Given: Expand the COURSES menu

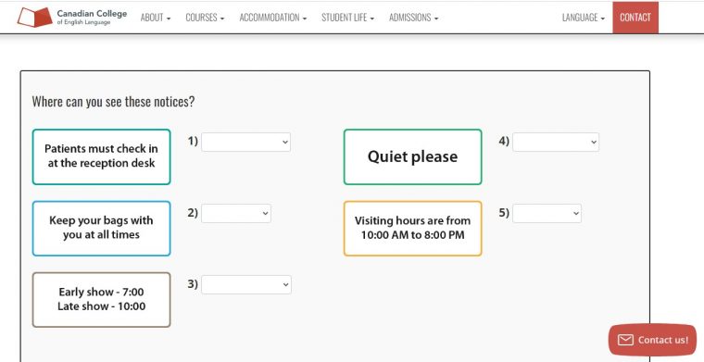Looking at the screenshot, I should click(205, 18).
